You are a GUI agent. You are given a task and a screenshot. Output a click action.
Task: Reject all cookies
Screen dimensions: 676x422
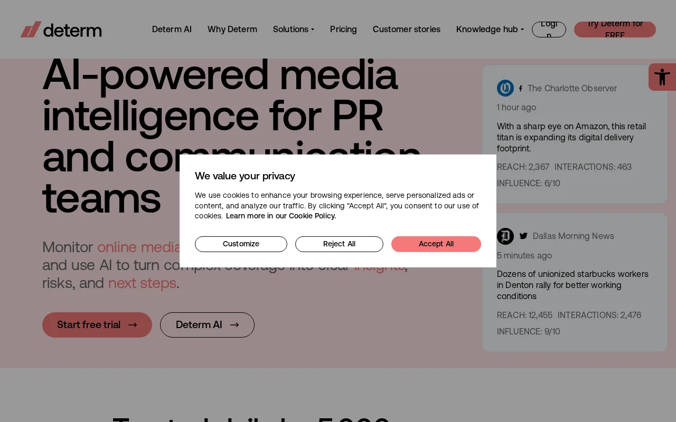click(339, 244)
